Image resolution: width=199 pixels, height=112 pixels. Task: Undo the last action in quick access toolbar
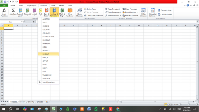(8, 2)
